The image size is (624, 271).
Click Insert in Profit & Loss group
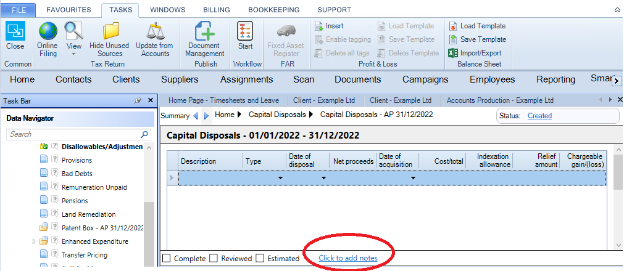[329, 26]
